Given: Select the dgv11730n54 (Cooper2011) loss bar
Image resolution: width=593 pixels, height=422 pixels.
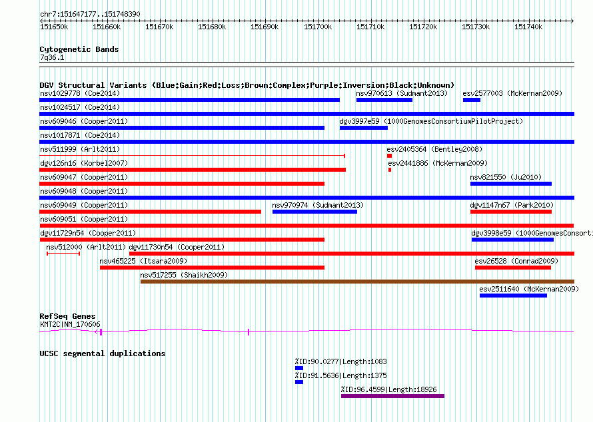Looking at the screenshot, I should 352,254.
